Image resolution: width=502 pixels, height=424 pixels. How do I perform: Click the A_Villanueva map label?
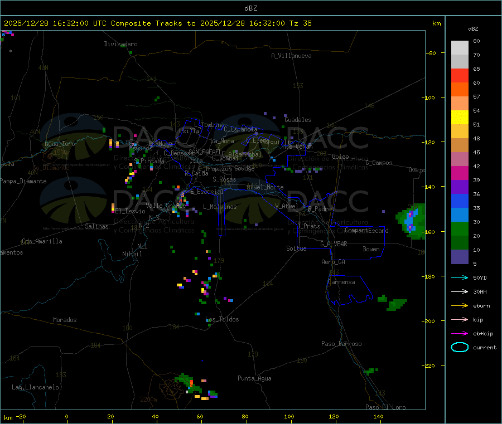(x=291, y=56)
